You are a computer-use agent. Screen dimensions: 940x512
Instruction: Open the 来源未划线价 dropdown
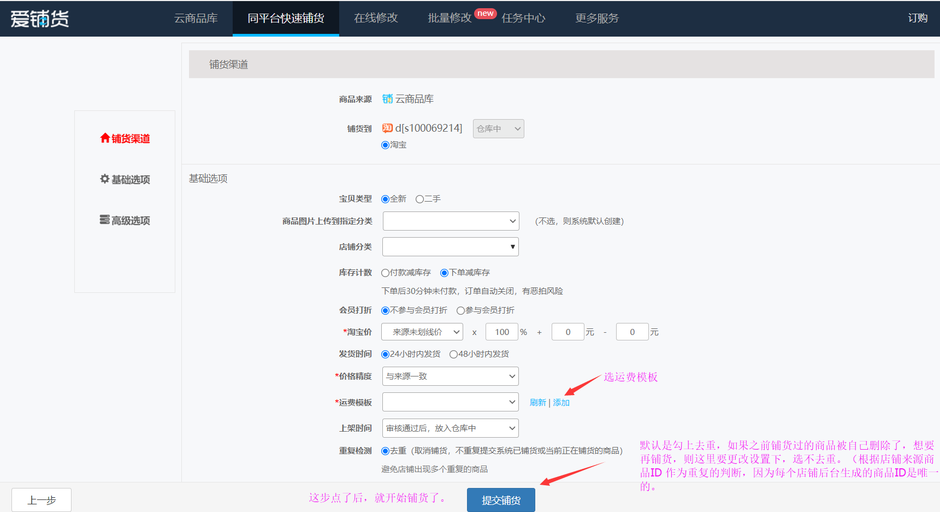point(422,332)
